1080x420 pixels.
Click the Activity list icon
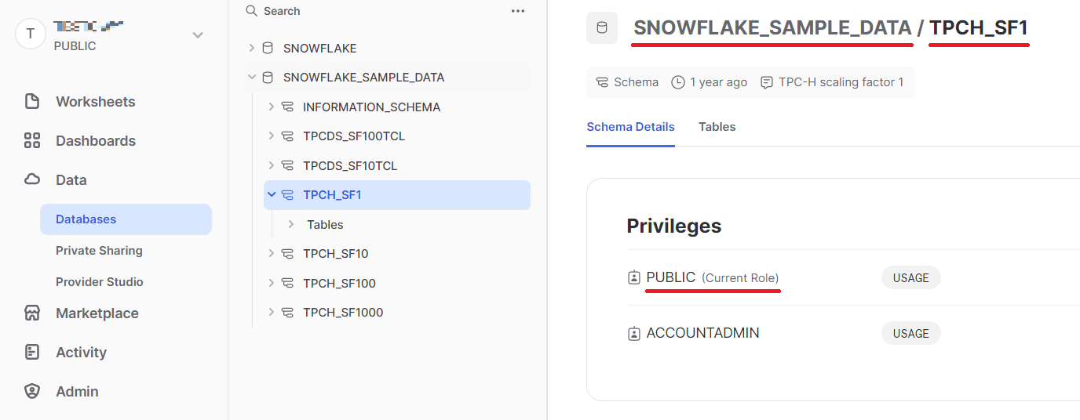(32, 353)
